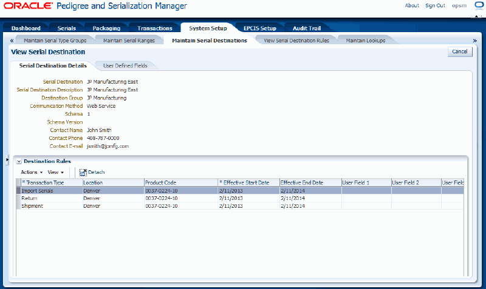Select the Shipment transaction row

(x=240, y=206)
